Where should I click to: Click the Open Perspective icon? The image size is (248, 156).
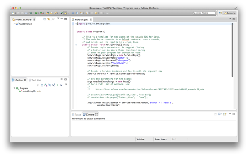pyautogui.click(x=220, y=13)
